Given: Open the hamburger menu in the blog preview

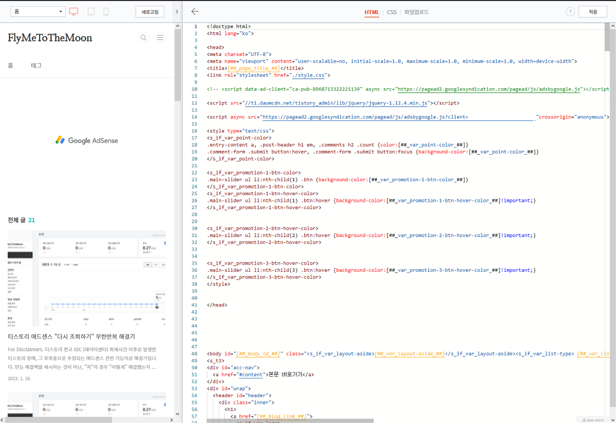Looking at the screenshot, I should coord(160,38).
